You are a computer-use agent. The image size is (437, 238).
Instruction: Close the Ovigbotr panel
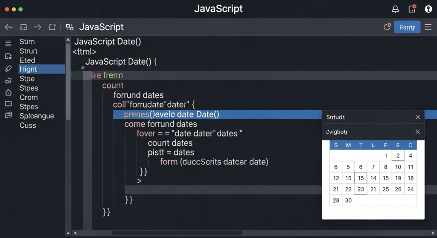(418, 132)
